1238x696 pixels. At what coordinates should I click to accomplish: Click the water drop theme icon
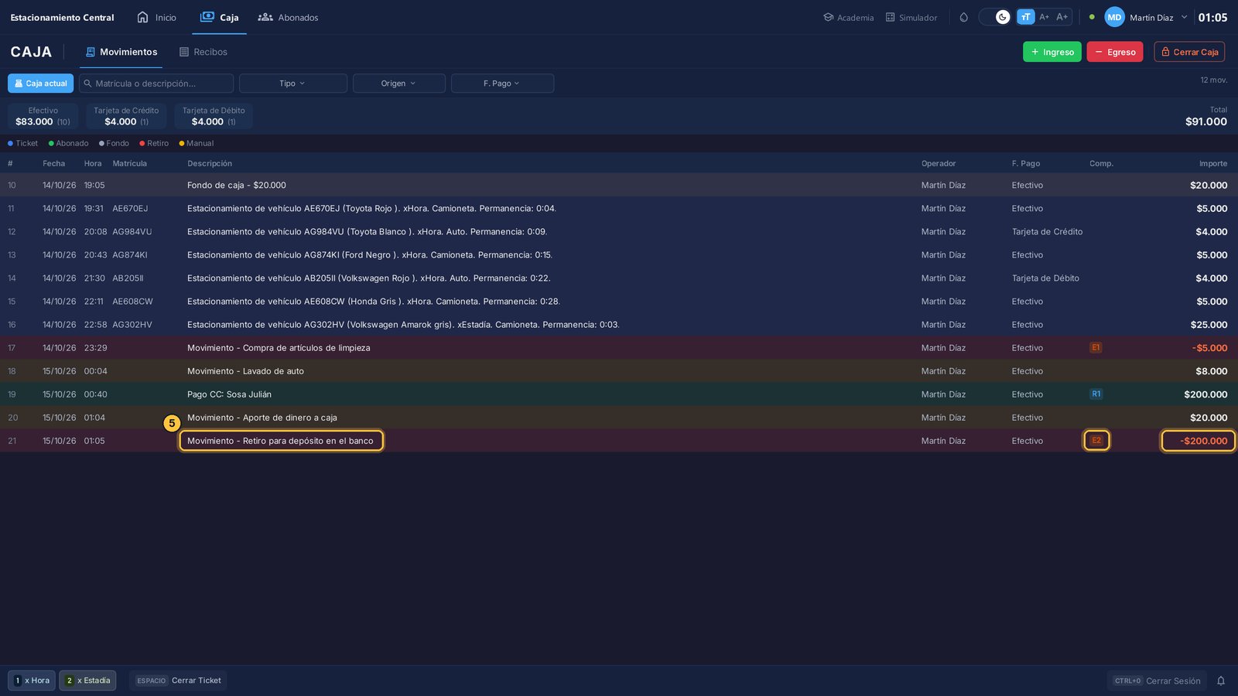(x=963, y=17)
